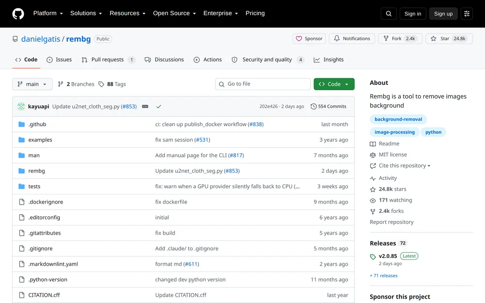
Task: Click the star icon beside 24.8k stars
Action: tap(372, 189)
